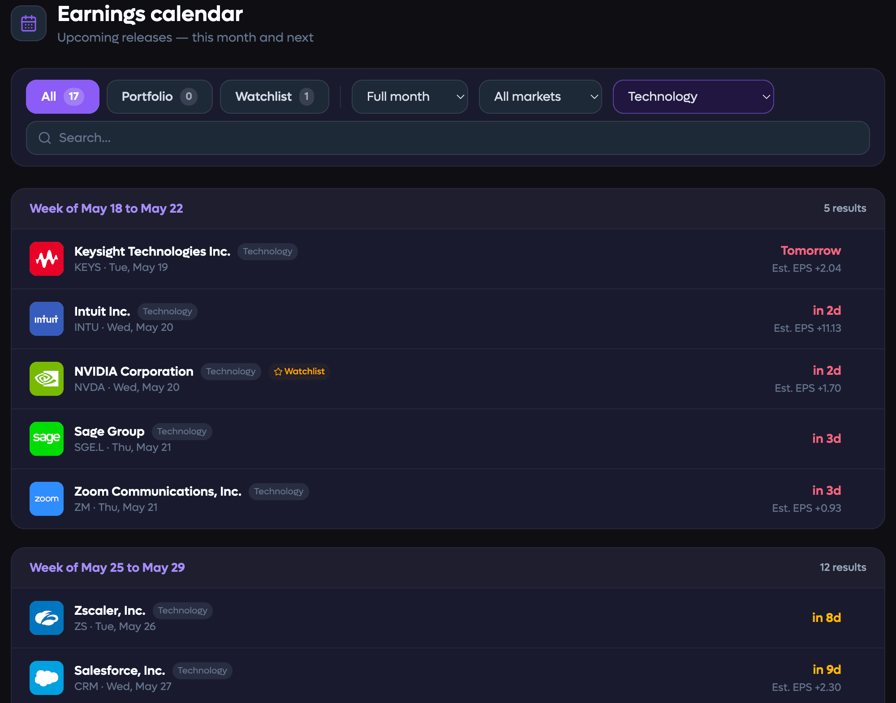
Task: Click 'Est. EPS +0.93' value
Action: point(806,508)
